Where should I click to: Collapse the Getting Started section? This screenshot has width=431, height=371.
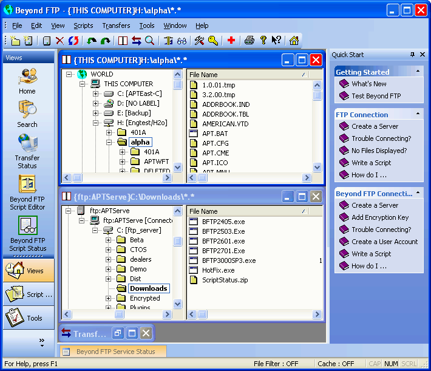pyautogui.click(x=418, y=71)
